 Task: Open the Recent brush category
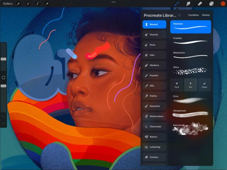click(x=154, y=24)
